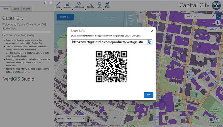Screen dimensions: 223x127
Task: Expand the All Markup dropdown arrow
Action: [85, 9]
